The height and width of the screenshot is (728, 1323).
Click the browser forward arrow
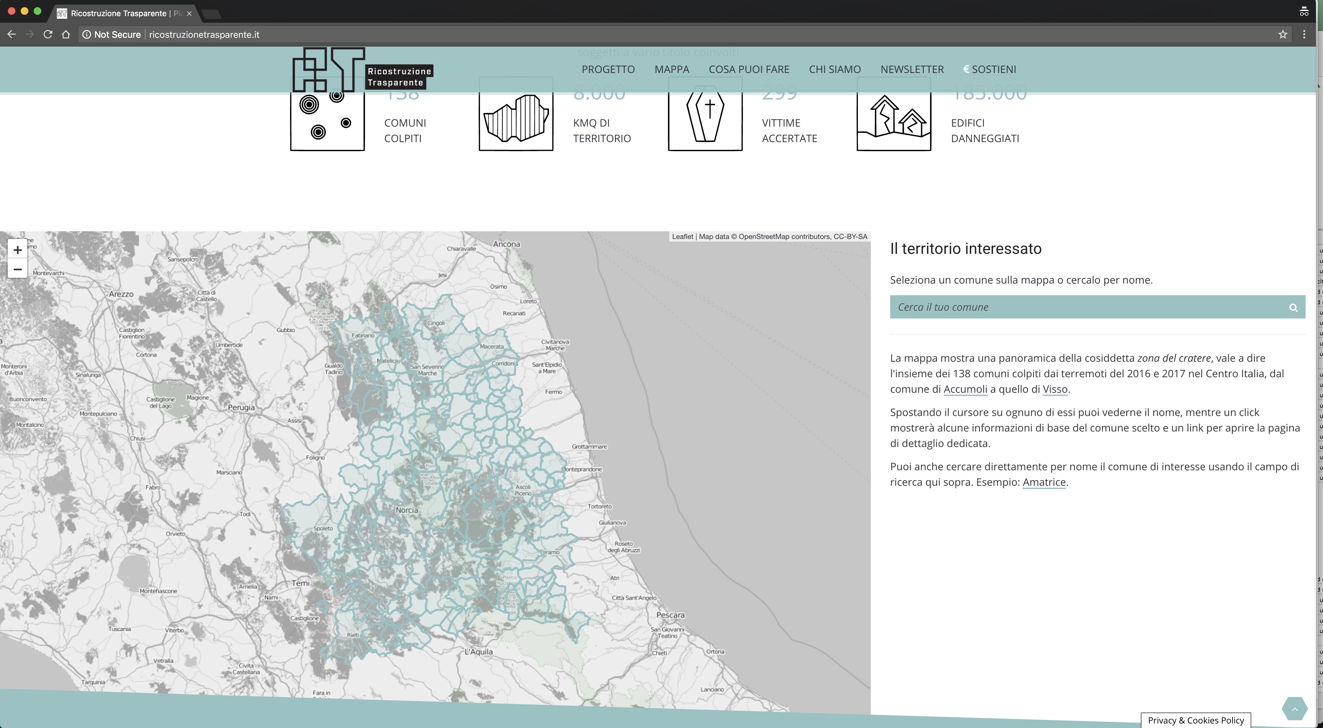pyautogui.click(x=29, y=35)
